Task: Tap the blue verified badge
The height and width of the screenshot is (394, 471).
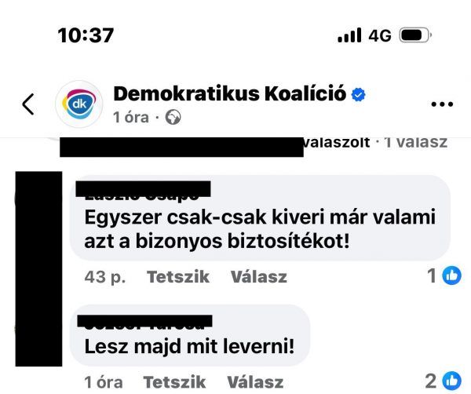Action: pyautogui.click(x=359, y=94)
